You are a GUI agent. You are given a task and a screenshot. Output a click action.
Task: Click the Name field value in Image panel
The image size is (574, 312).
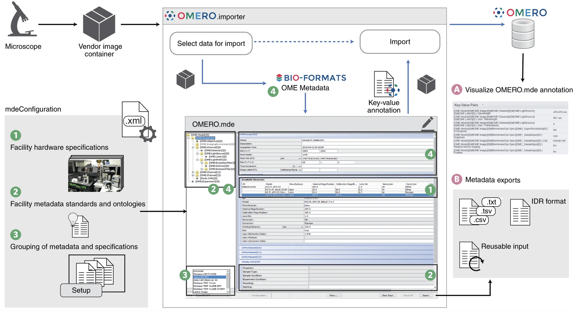[367, 140]
